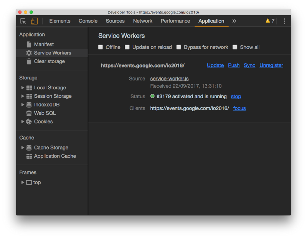Screen dimensions: 307x238
Task: Expand the Local Storage tree
Action: [x=23, y=88]
